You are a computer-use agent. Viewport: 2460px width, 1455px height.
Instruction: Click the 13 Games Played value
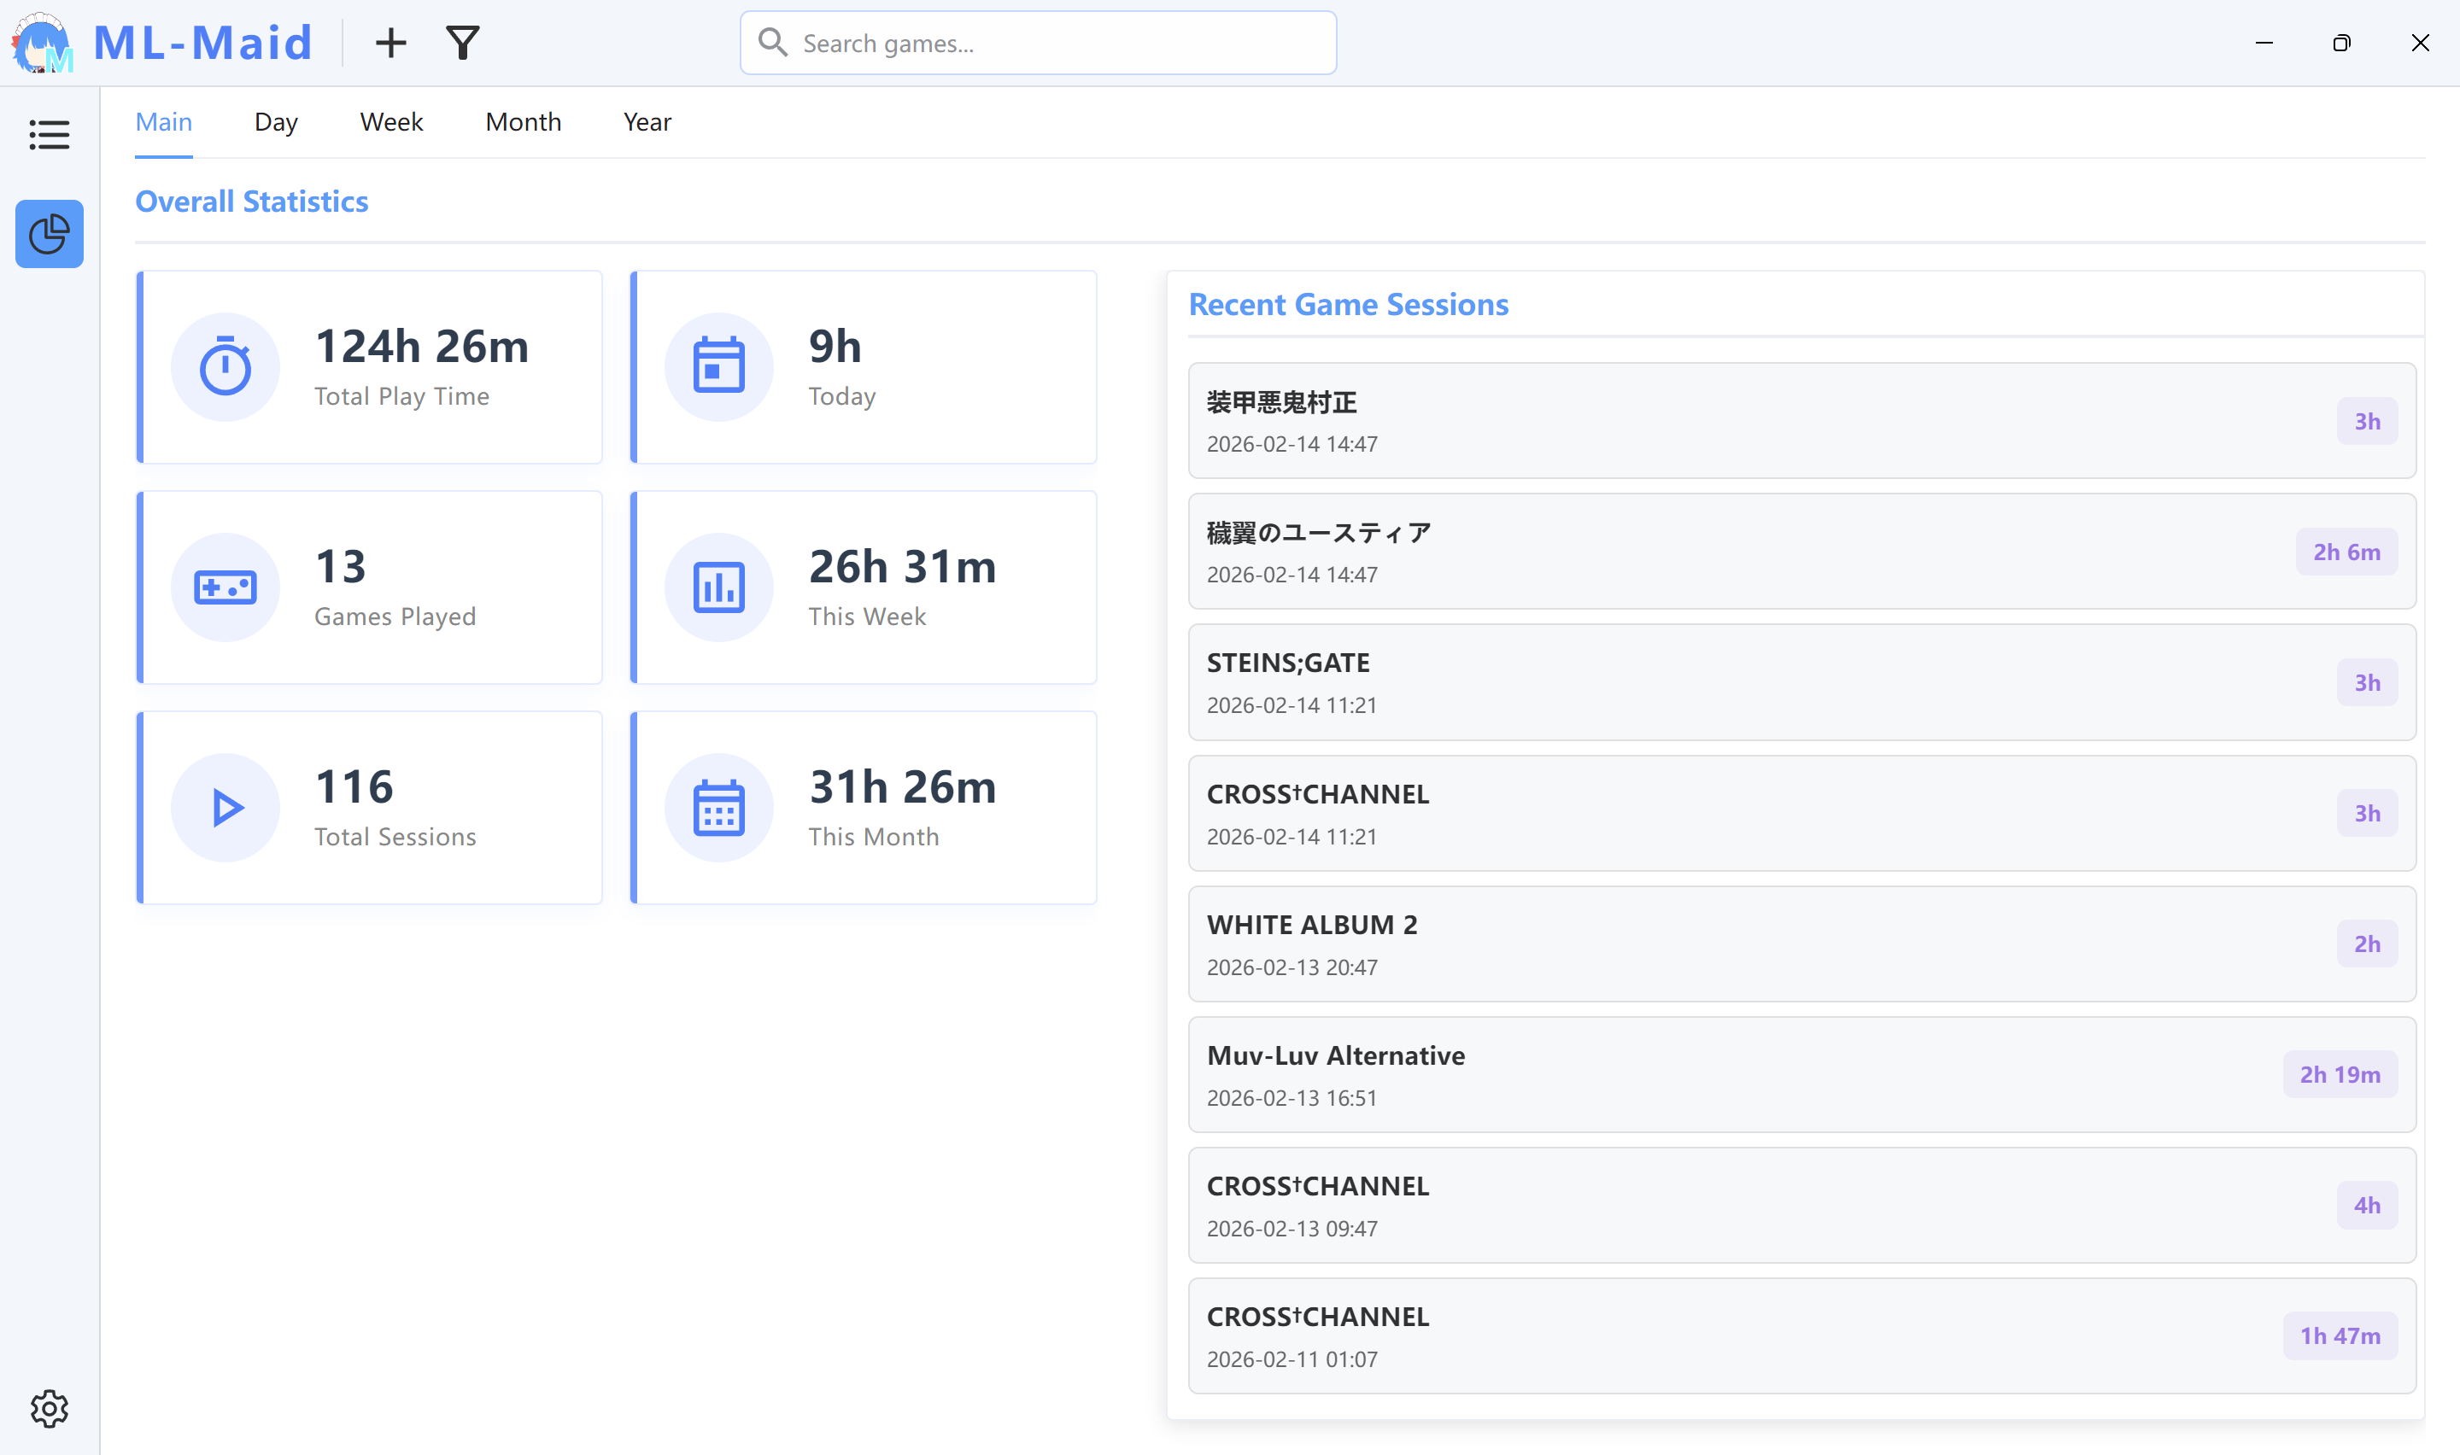[x=340, y=567]
